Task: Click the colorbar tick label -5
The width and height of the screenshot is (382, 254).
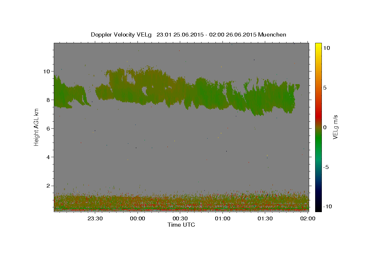Action: 326,167
